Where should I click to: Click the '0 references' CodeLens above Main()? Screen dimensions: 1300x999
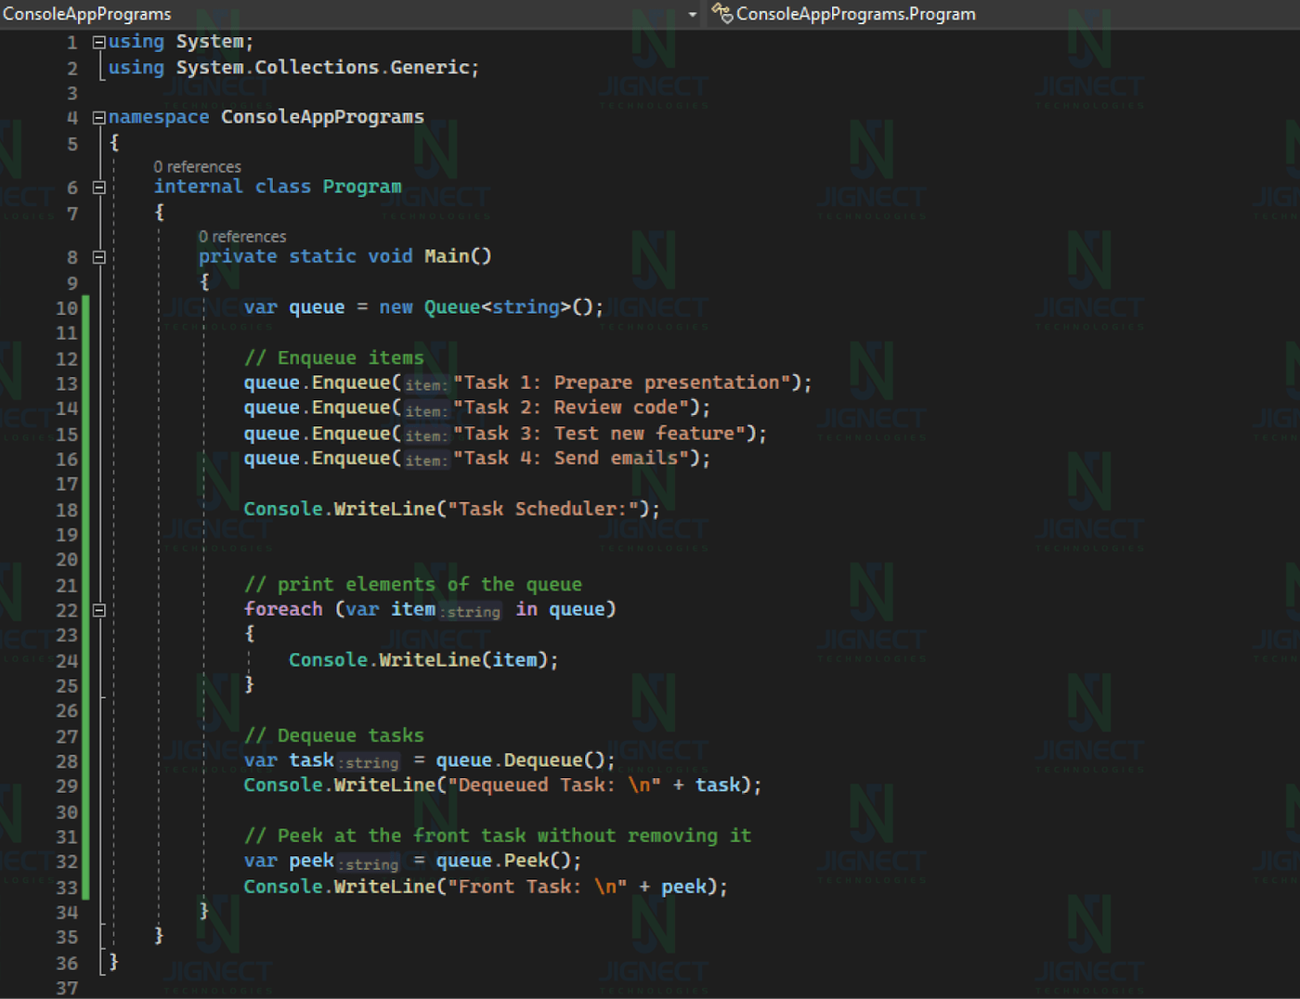coord(242,237)
